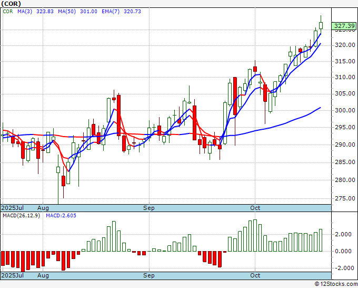Screen dimensions: 358x288
Task: Click the MA(50) indicator label
Action: [x=67, y=12]
